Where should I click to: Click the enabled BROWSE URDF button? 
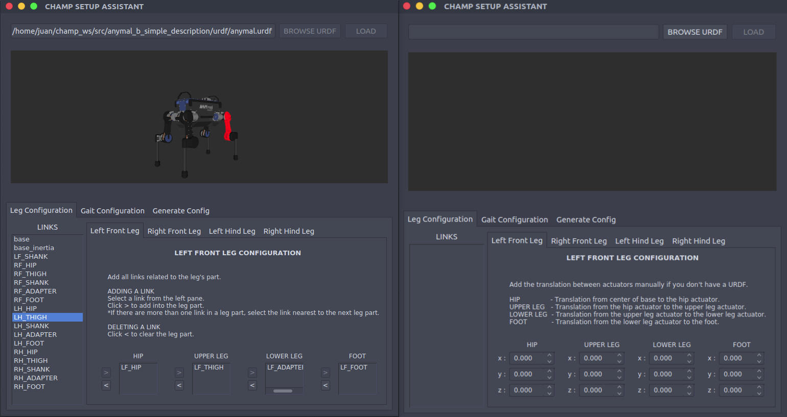695,32
